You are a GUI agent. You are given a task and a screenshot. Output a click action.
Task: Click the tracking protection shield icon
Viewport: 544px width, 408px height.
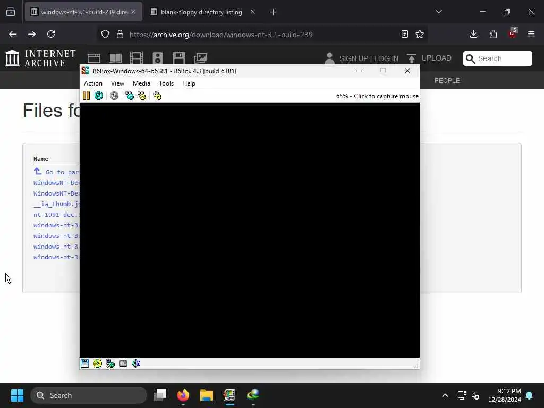click(x=105, y=34)
